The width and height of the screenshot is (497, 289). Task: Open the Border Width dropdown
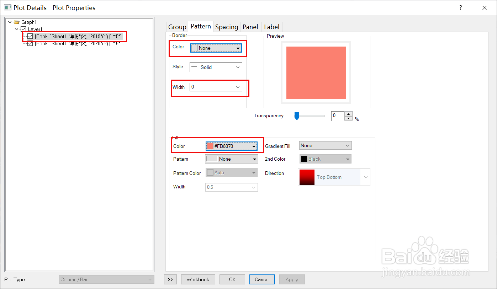[216, 87]
